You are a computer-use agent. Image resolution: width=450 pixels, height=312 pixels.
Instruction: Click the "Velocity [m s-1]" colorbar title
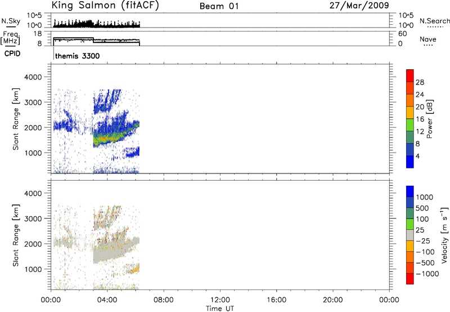[x=444, y=235]
